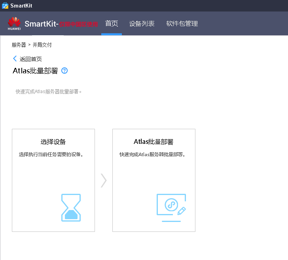Open help icon next to Atlas批量部署
Image resolution: width=288 pixels, height=260 pixels.
pos(64,71)
